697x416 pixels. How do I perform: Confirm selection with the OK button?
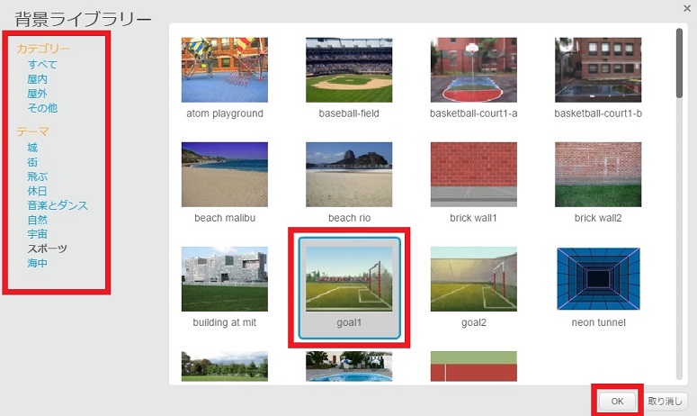[617, 402]
